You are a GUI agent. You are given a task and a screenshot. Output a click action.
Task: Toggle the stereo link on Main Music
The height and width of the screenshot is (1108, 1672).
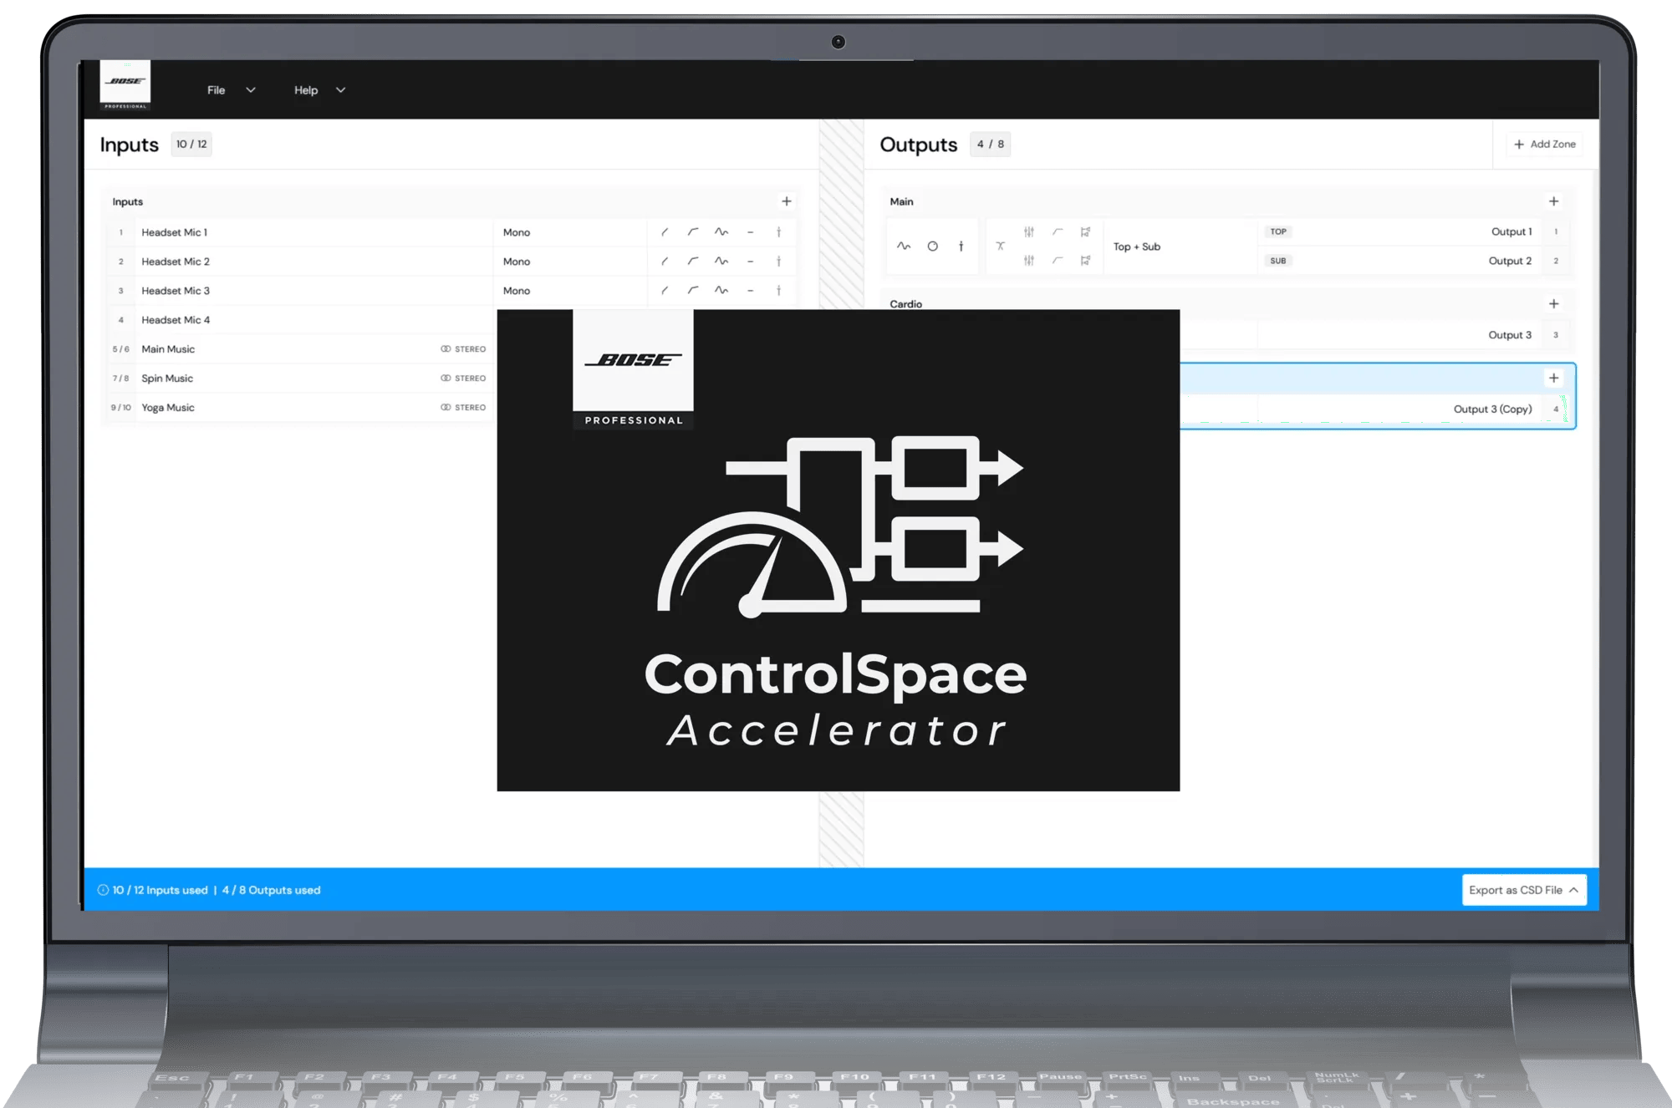pyautogui.click(x=463, y=349)
